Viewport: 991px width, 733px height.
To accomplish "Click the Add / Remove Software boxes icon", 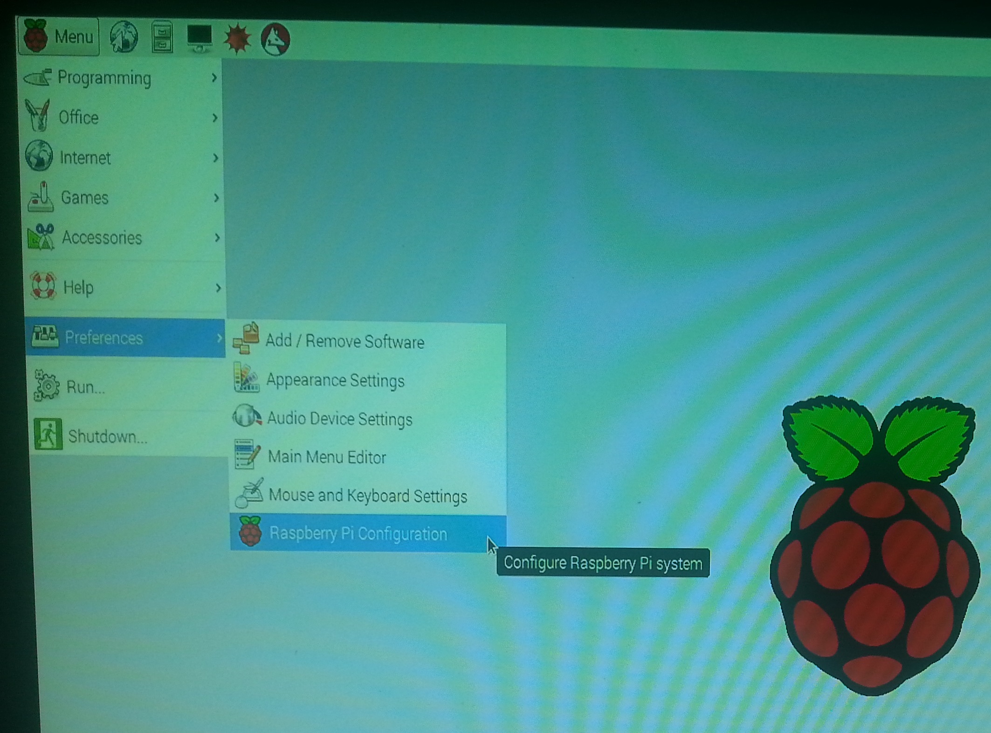I will tap(246, 338).
